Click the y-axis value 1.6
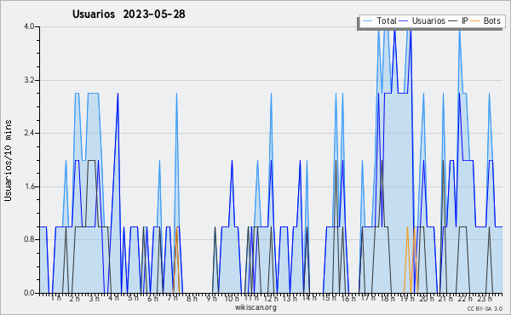This screenshot has width=511, height=315. (29, 186)
